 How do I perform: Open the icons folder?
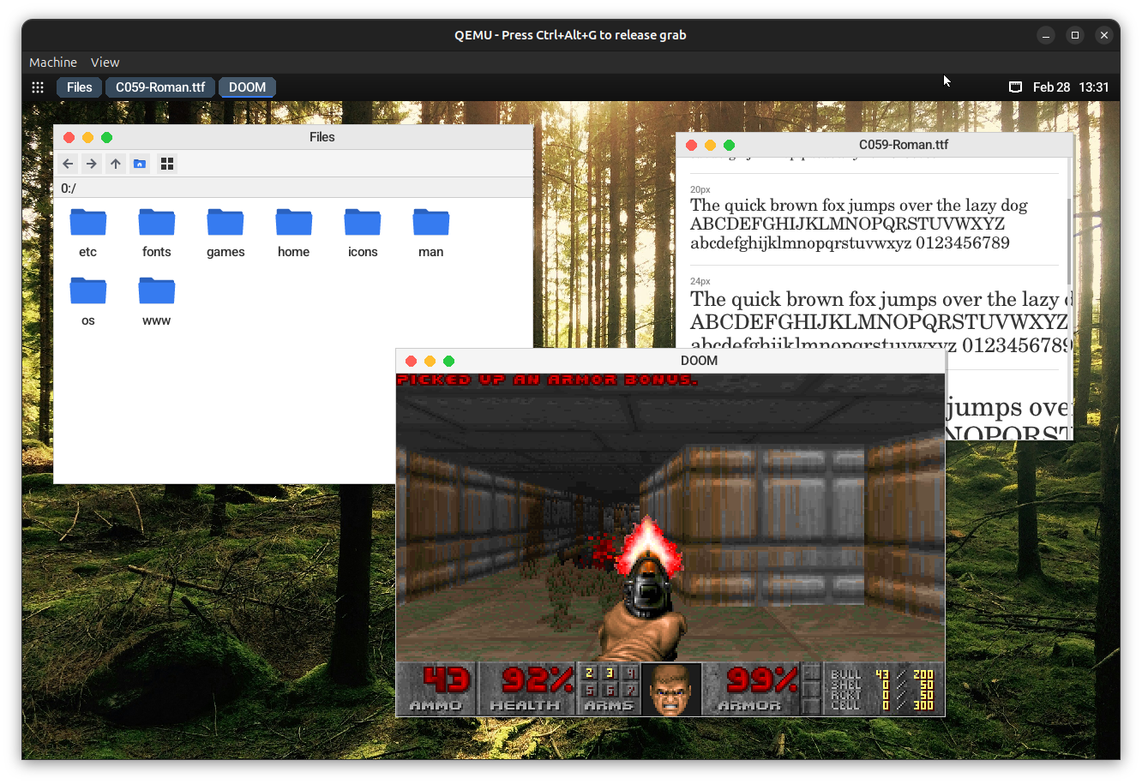click(x=363, y=233)
